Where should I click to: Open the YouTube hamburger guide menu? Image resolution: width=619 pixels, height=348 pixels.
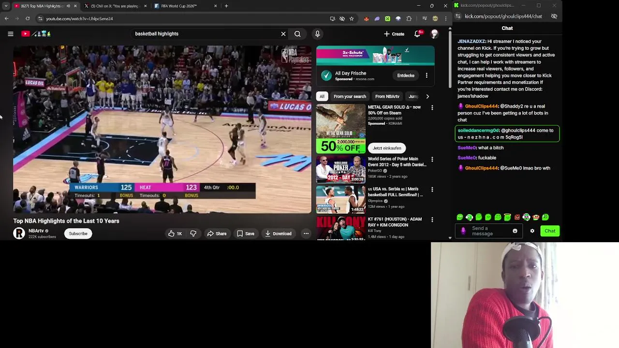(x=10, y=34)
